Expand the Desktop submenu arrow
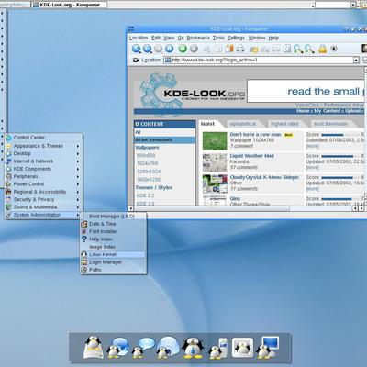 pos(78,154)
